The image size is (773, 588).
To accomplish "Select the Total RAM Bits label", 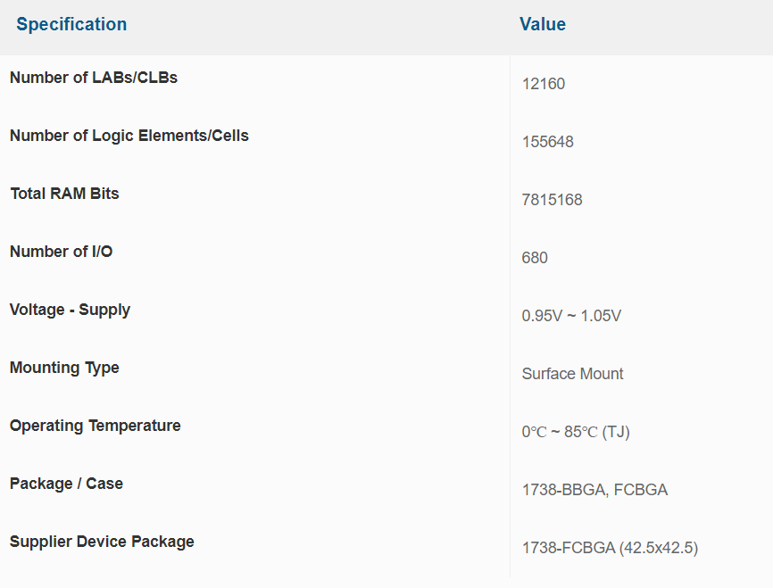I will pos(64,194).
